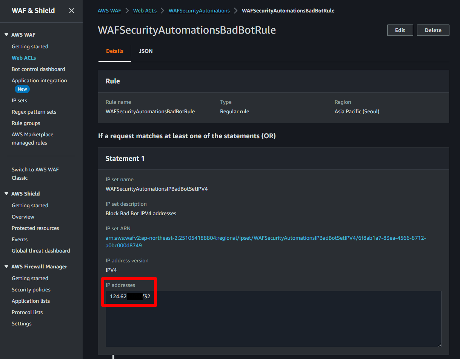
Task: Open Web ACLs in the sidebar
Action: click(24, 58)
